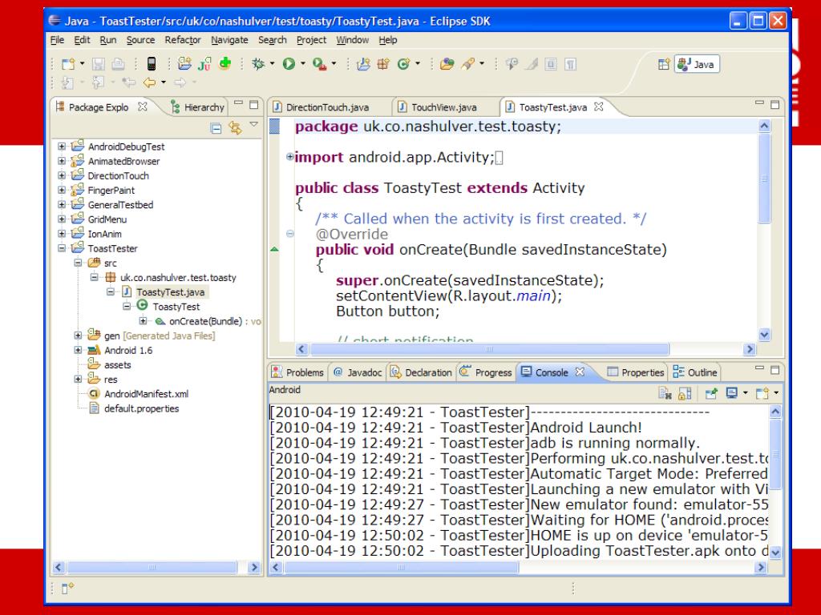
Task: Click the Debug bug icon
Action: coord(258,64)
